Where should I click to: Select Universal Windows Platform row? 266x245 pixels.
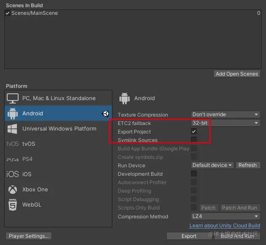point(58,128)
